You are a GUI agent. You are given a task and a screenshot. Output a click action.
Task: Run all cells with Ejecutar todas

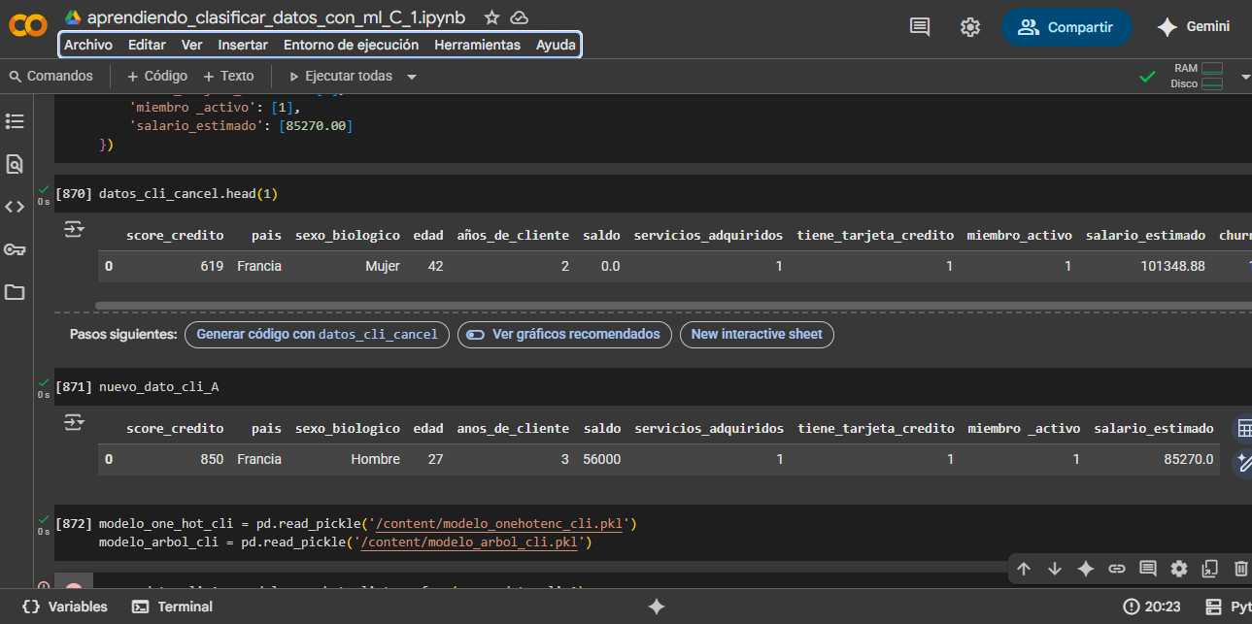341,76
